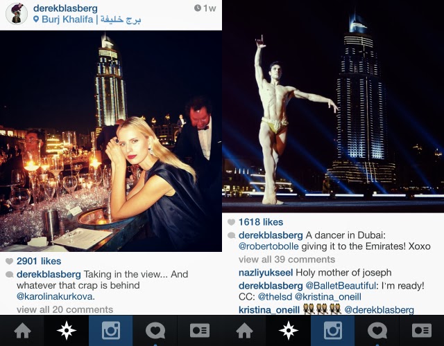Open the @robertobolle mention

tap(268, 246)
